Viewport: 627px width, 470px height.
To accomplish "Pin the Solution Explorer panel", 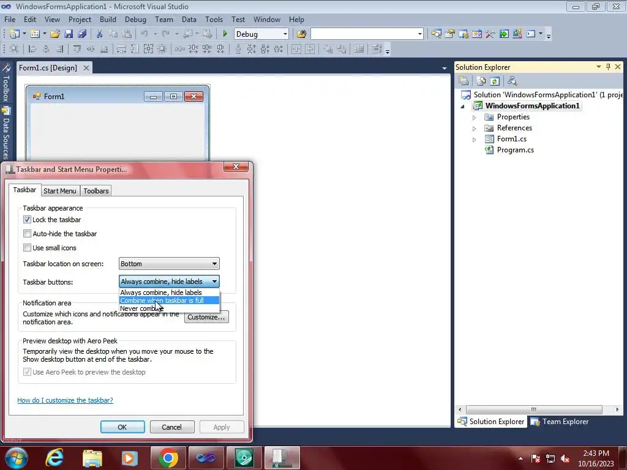I will pyautogui.click(x=608, y=67).
